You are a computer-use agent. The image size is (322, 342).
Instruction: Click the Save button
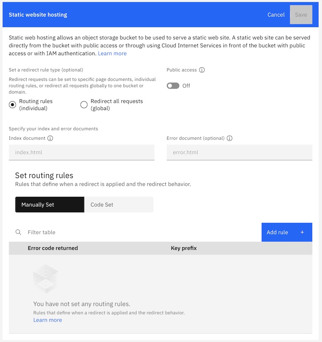point(301,15)
